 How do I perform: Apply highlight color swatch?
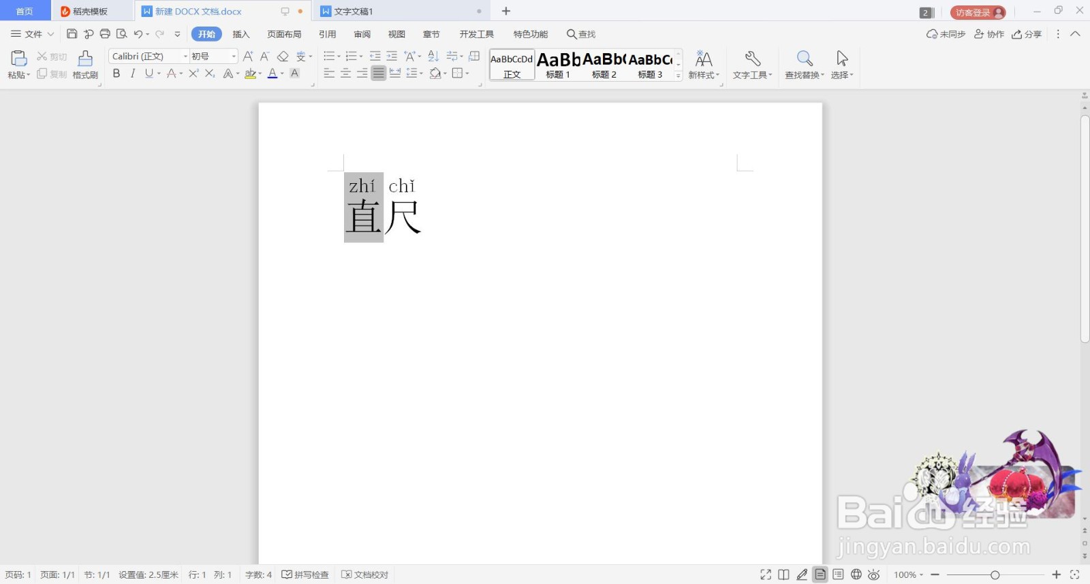point(250,74)
